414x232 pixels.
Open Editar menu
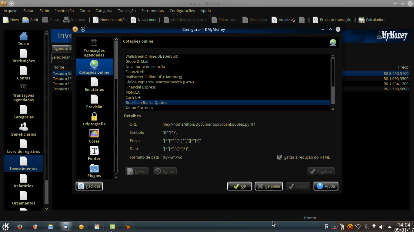coord(28,11)
